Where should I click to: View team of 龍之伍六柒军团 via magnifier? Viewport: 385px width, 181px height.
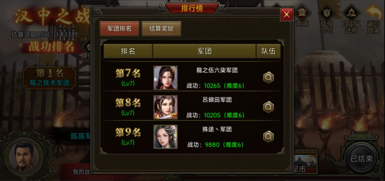pyautogui.click(x=268, y=78)
